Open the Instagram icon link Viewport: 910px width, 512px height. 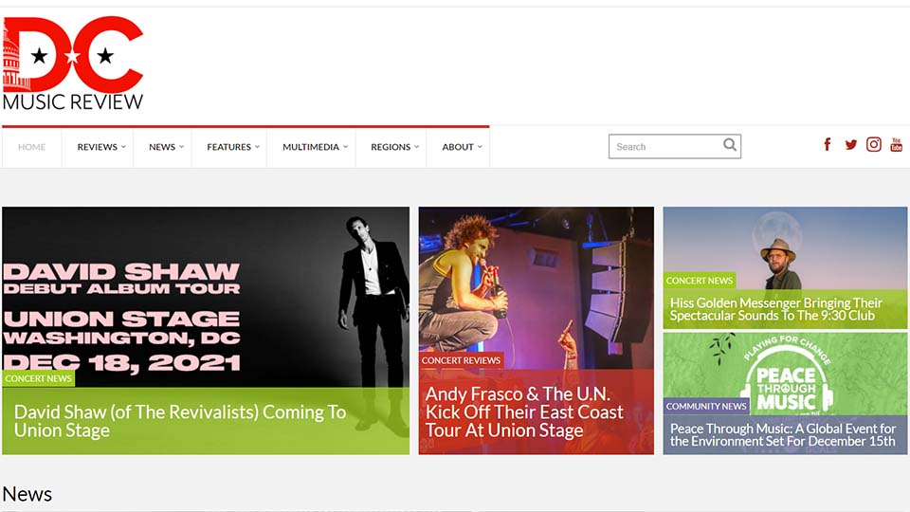873,144
